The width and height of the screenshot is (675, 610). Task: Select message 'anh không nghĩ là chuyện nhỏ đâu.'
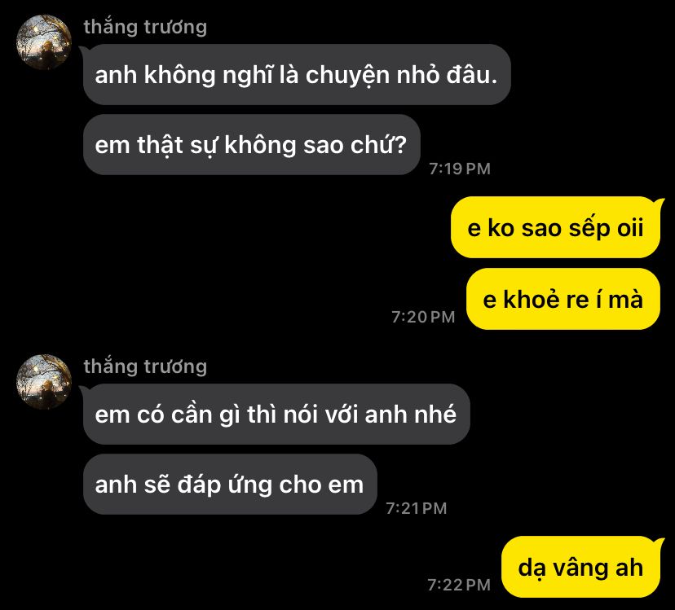pos(297,74)
